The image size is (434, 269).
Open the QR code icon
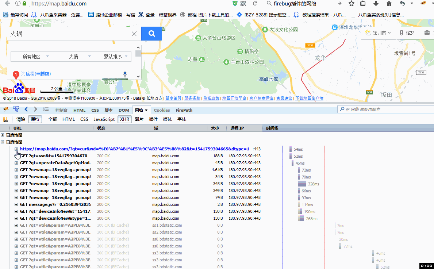coord(243,4)
